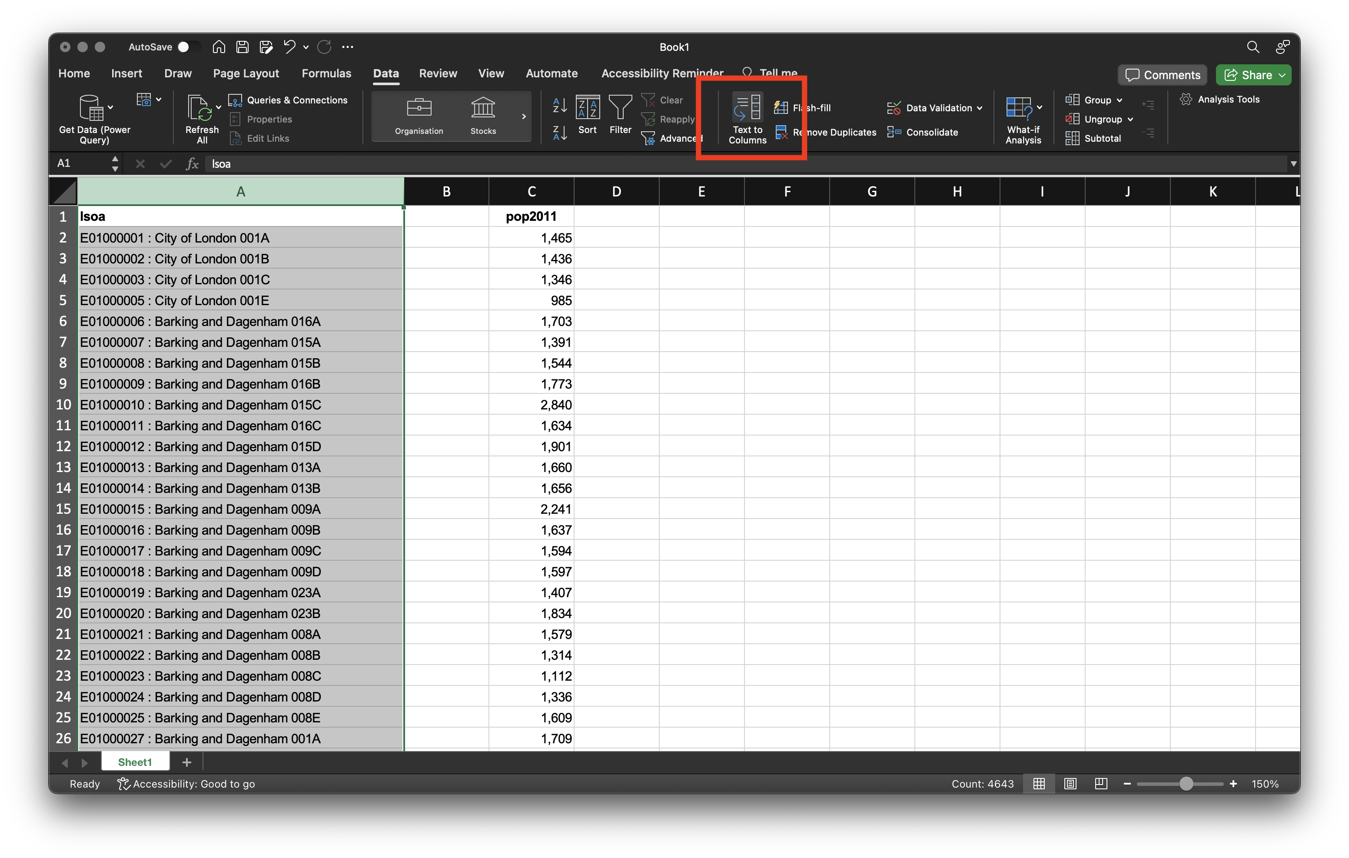
Task: Open the Group dropdown arrow
Action: 1119,100
